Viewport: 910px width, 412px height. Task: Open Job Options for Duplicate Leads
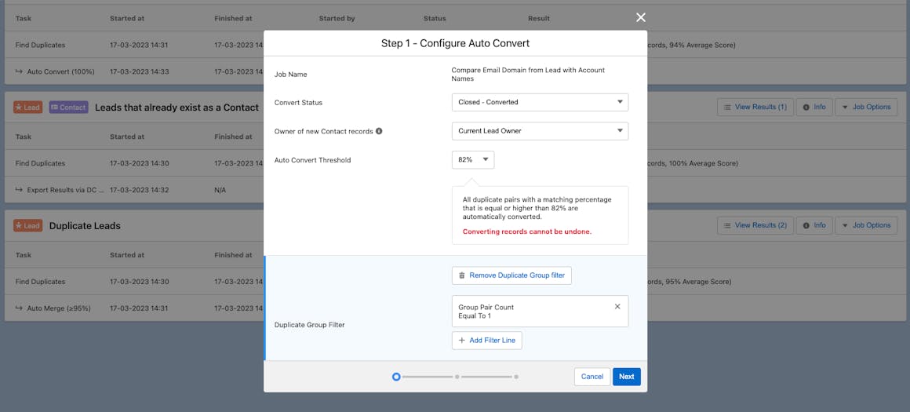click(x=865, y=225)
